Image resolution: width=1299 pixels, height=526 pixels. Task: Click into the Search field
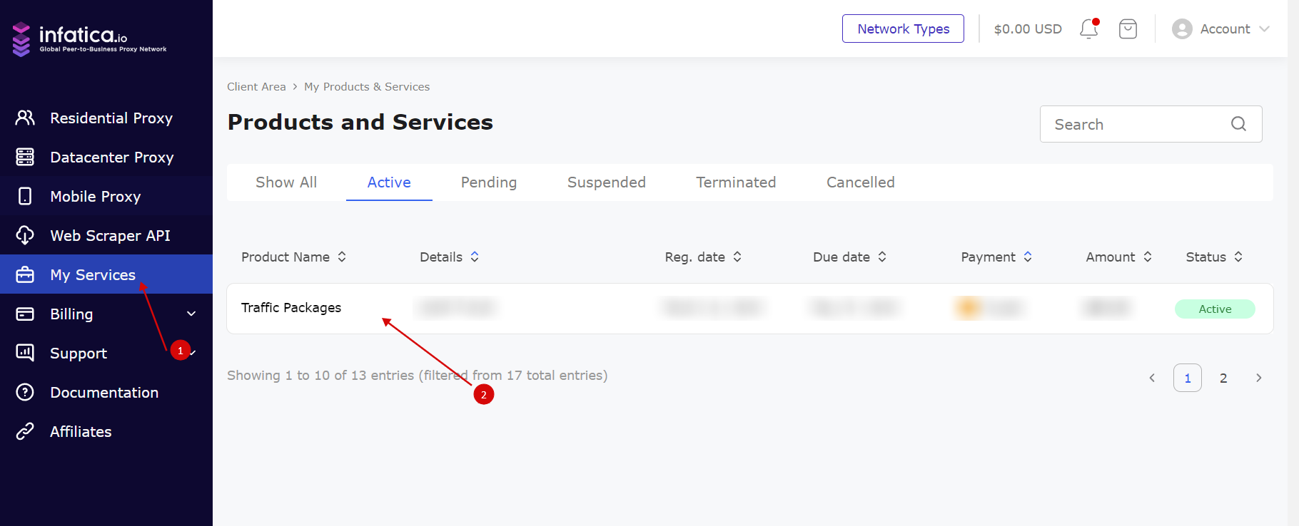click(1151, 124)
